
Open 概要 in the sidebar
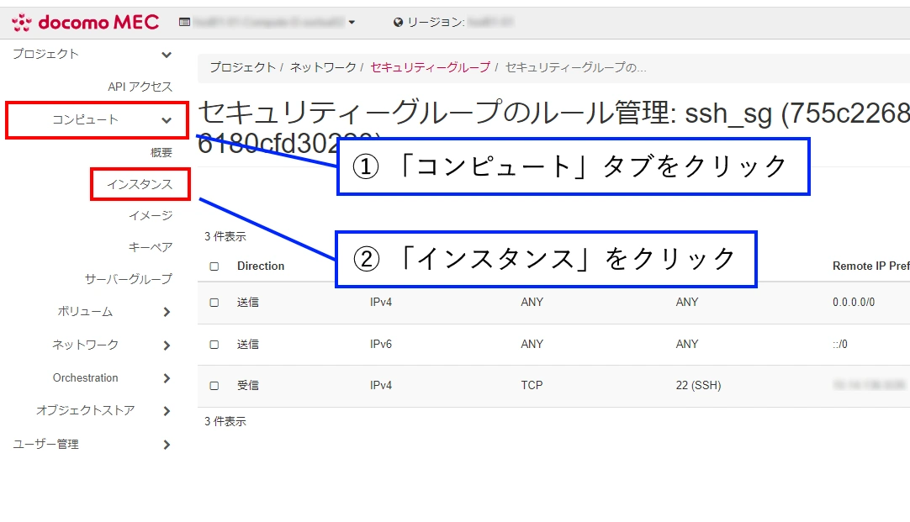click(161, 152)
